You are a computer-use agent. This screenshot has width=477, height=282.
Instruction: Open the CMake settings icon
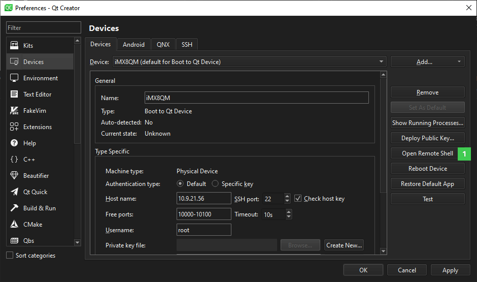pos(14,225)
